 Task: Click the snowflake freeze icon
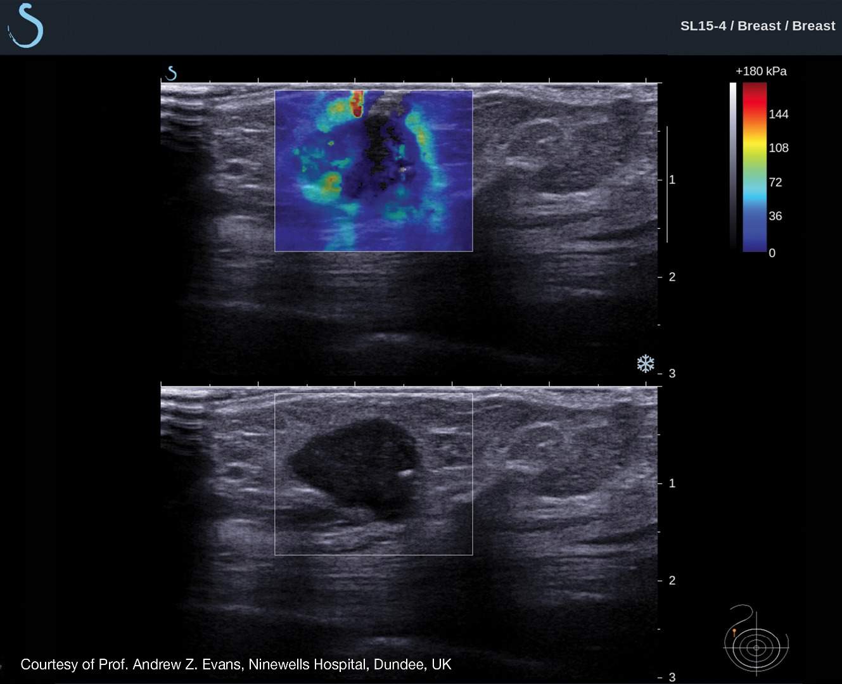645,364
